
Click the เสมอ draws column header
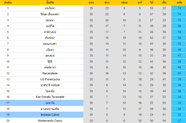[x=124, y=3]
